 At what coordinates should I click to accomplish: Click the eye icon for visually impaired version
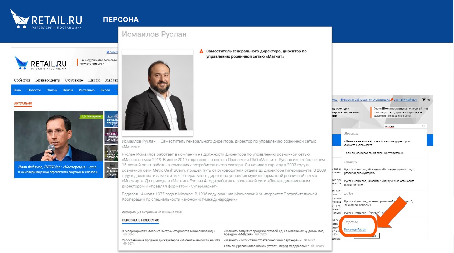[x=342, y=100]
